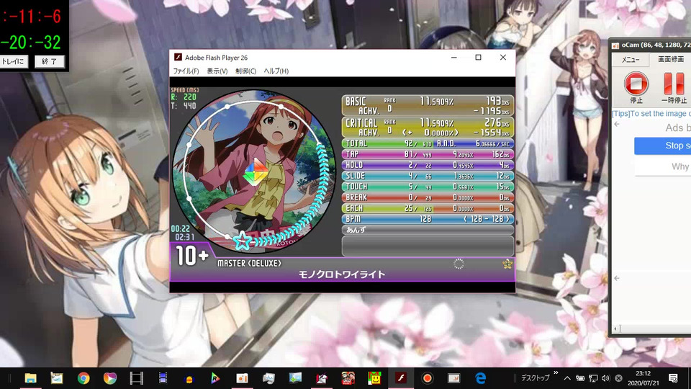Pause recording with oCam 一時停止 button
Image resolution: width=691 pixels, height=389 pixels.
pos(674,87)
